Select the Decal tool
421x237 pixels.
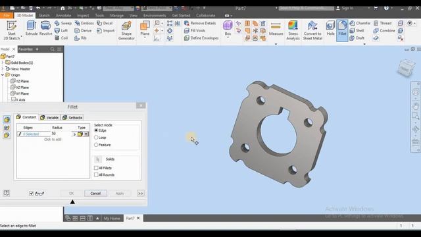pyautogui.click(x=105, y=23)
